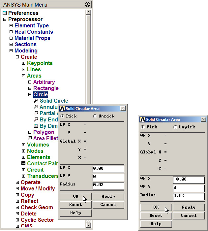Select Pick radio in the -0.08 dialog

pos(143,127)
